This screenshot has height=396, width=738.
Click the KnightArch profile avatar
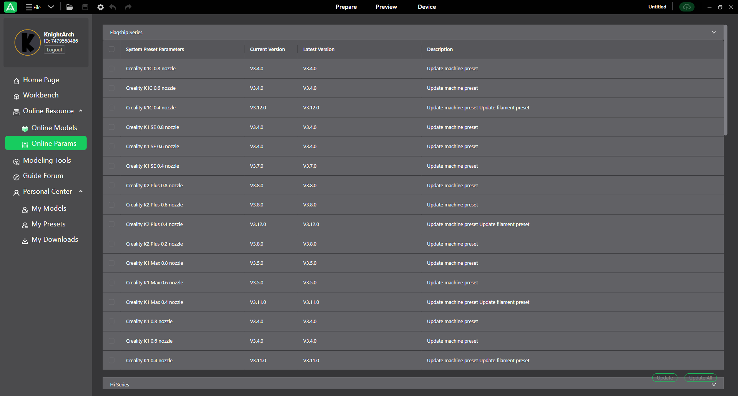pyautogui.click(x=27, y=42)
